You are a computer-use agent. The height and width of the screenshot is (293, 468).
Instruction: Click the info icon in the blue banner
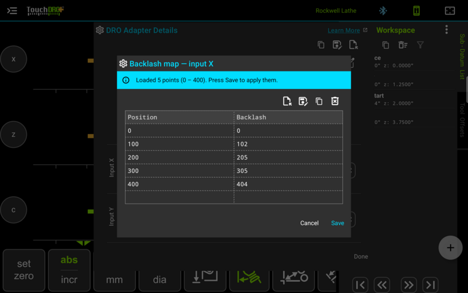pos(126,80)
